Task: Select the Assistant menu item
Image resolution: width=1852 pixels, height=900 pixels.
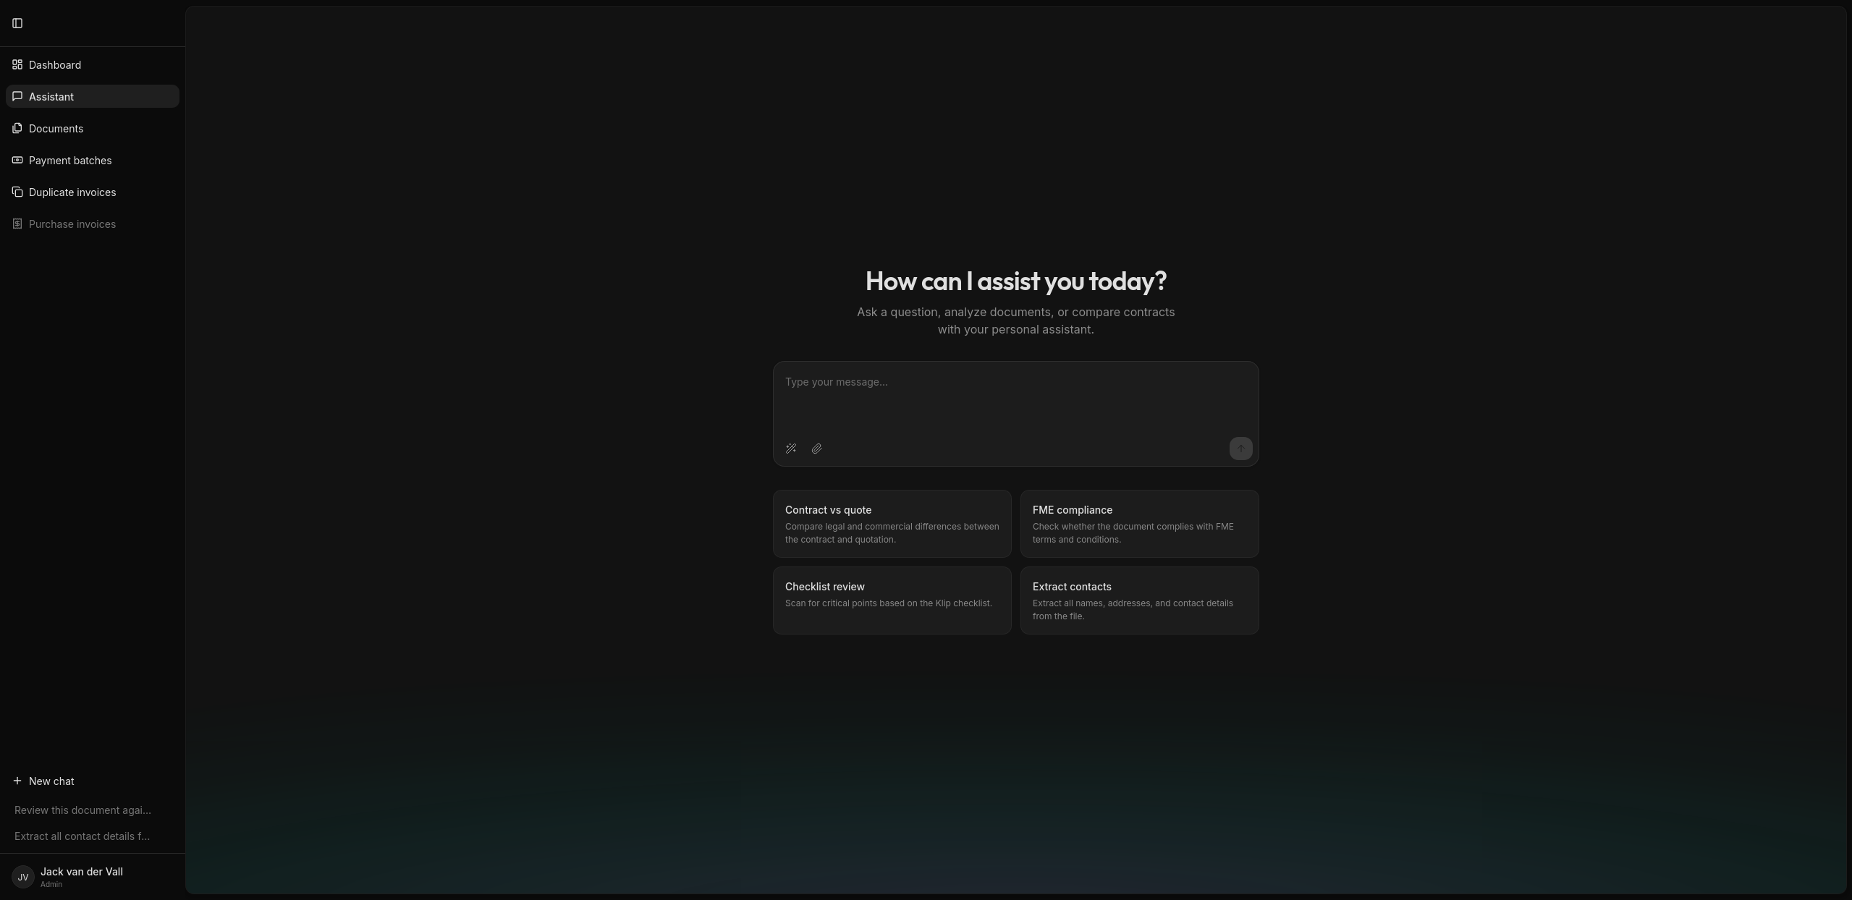Action: [93, 96]
